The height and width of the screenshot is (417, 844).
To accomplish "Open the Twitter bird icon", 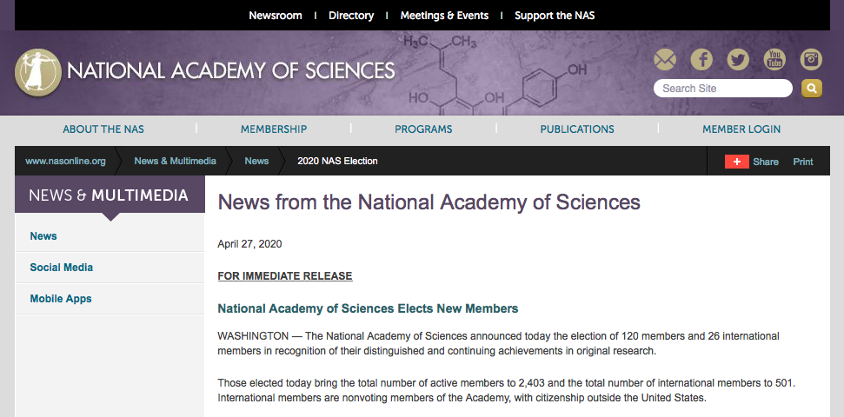I will coord(738,59).
